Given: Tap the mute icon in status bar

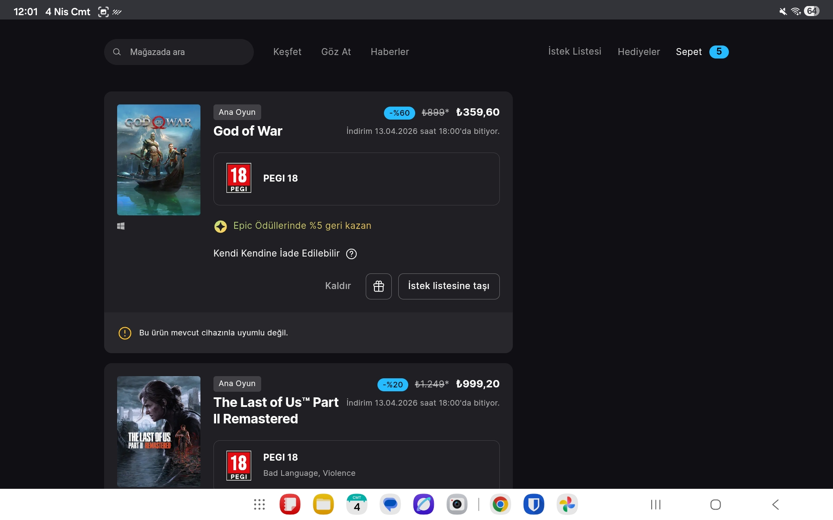Looking at the screenshot, I should (783, 11).
